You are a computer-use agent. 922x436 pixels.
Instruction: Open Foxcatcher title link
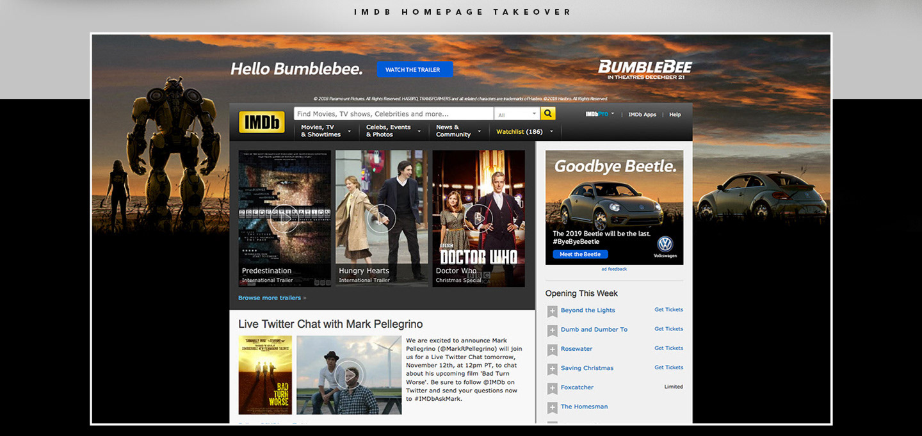pos(578,387)
